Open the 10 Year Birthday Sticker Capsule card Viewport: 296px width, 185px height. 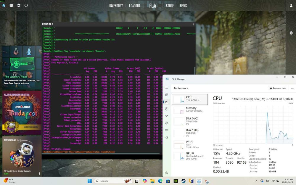coord(22,156)
